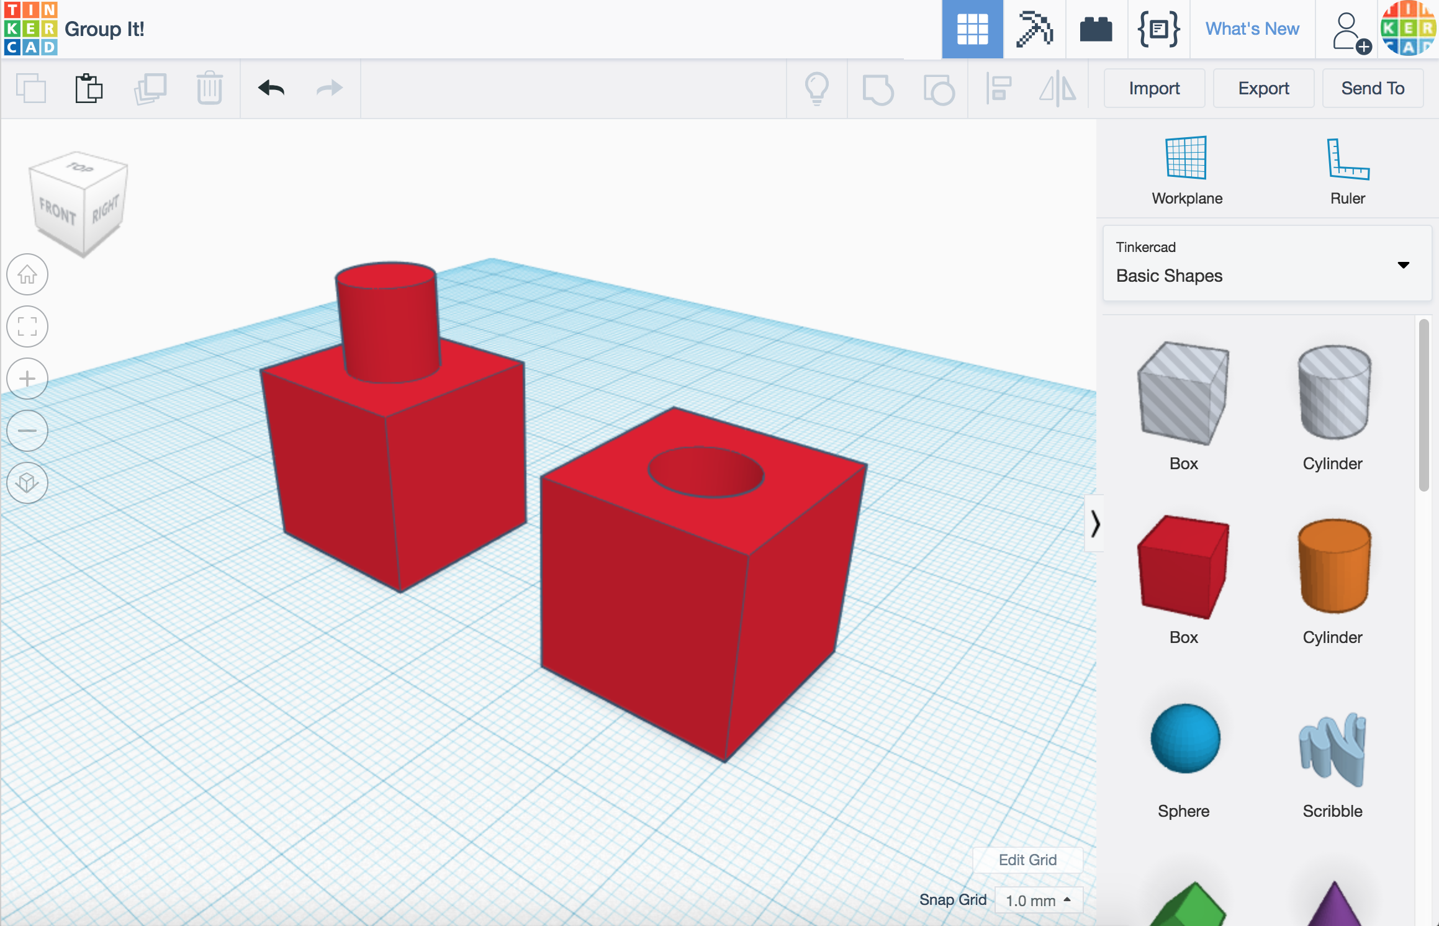Select the red cylinder atop the box
Viewport: 1439px width, 926px height.
[x=388, y=323]
